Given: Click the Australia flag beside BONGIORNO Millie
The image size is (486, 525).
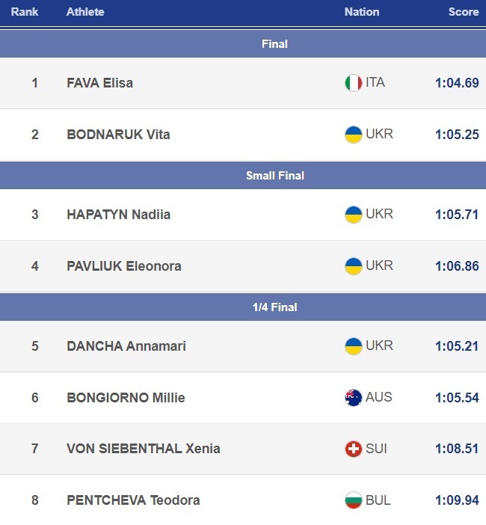Looking at the screenshot, I should click(353, 397).
